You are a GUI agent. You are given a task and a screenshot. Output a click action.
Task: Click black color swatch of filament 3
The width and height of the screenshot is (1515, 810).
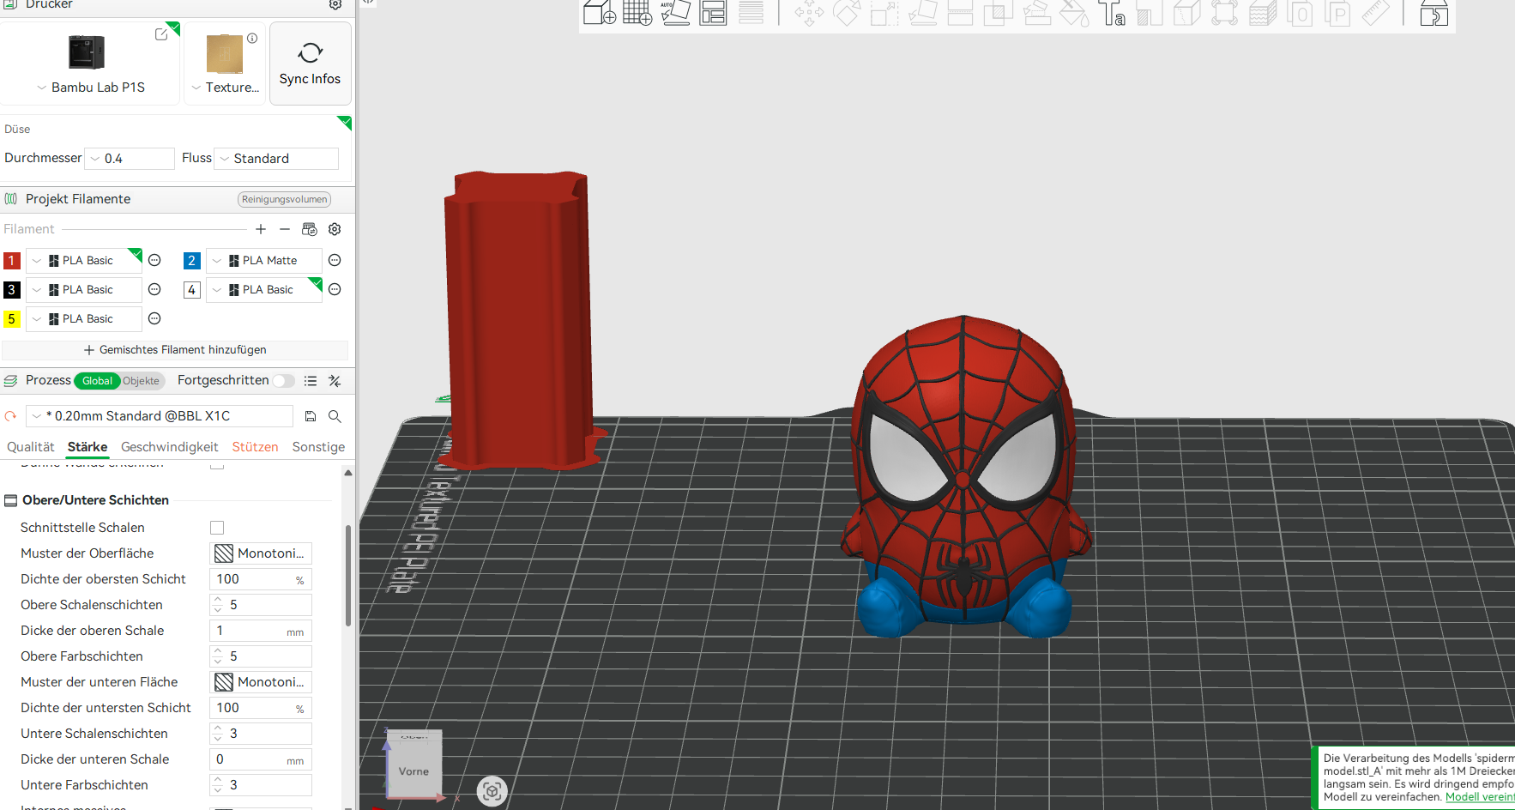click(x=12, y=289)
